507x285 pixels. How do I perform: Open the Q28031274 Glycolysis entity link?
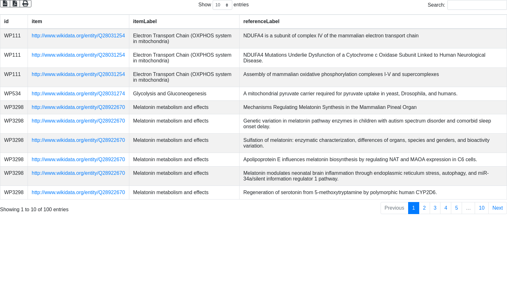click(x=78, y=94)
